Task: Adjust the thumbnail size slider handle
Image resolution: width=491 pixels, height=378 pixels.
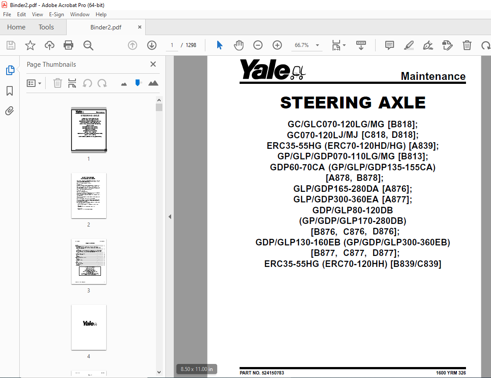Action: [137, 83]
